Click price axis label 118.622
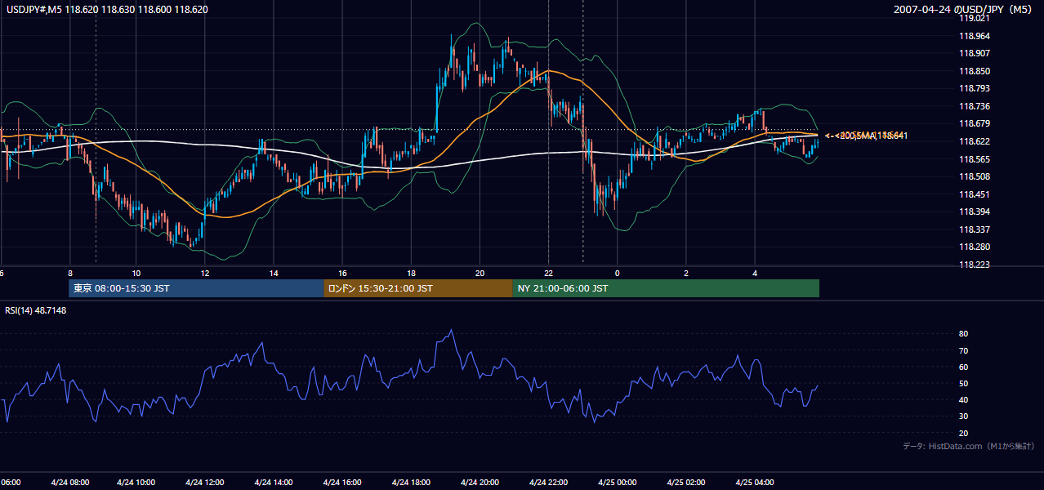This screenshot has height=490, width=1044. click(974, 141)
